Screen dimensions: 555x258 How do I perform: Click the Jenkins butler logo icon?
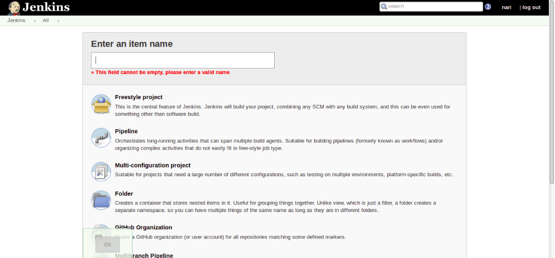[x=14, y=8]
